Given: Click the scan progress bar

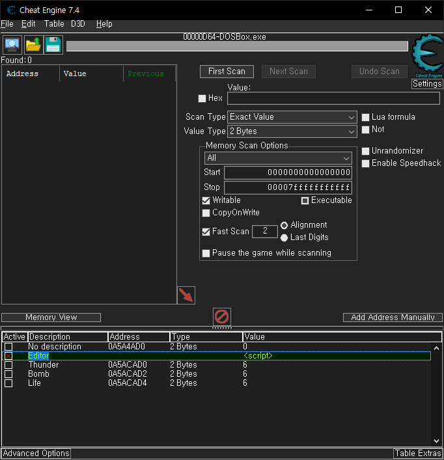Looking at the screenshot, I should 237,46.
